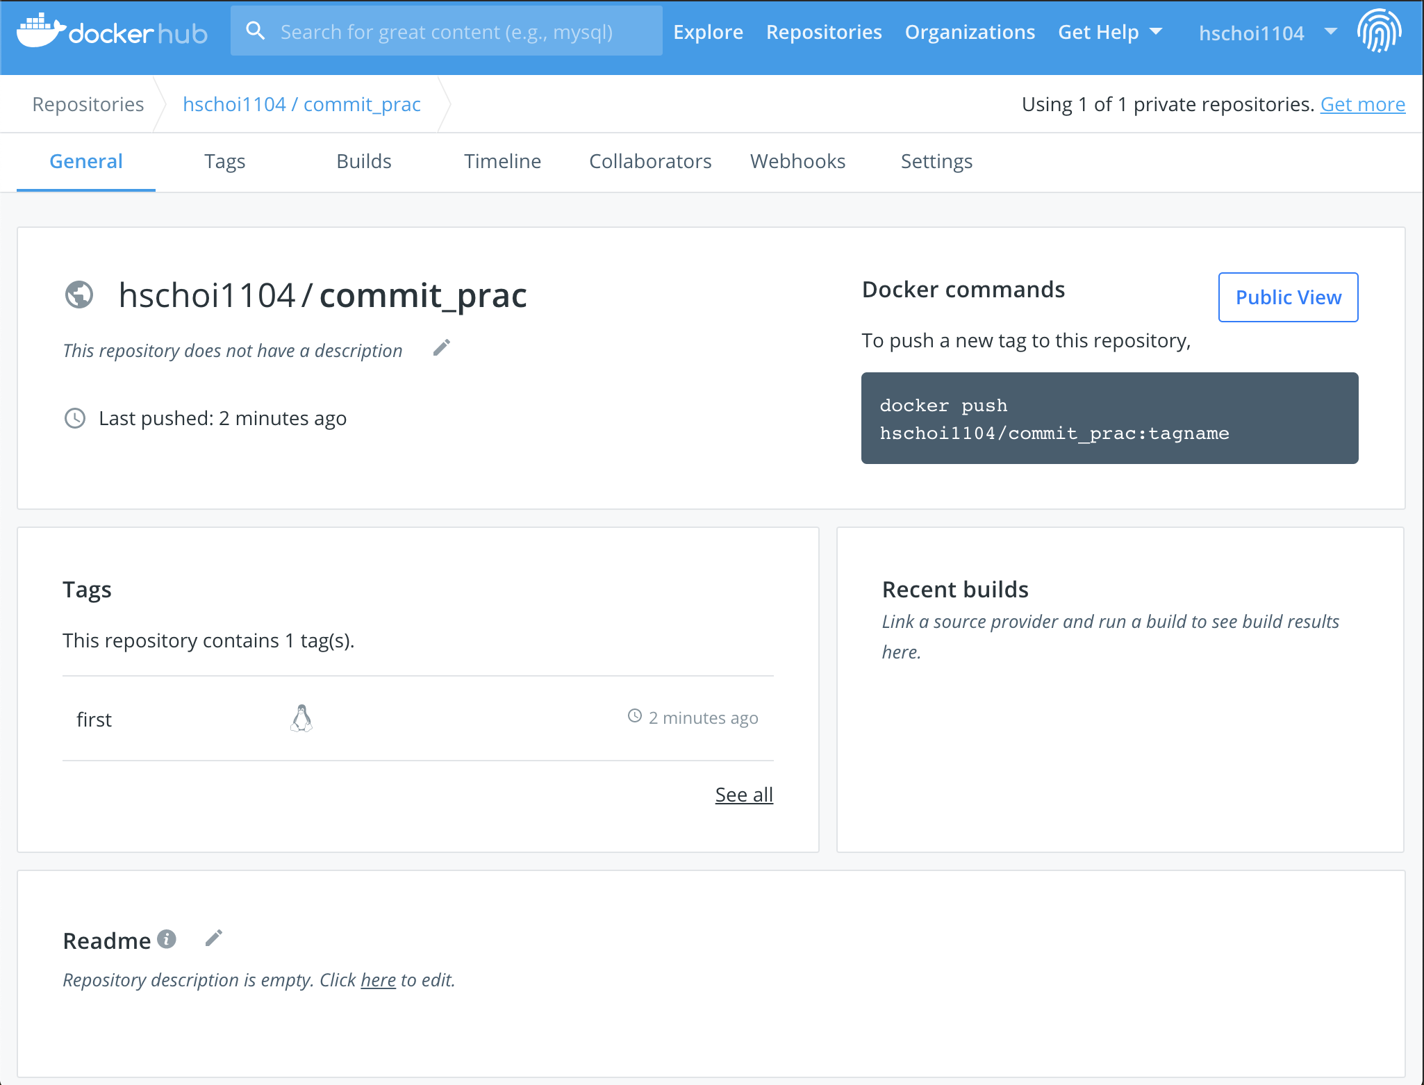Open the Webhooks tab
This screenshot has height=1085, width=1424.
point(797,161)
